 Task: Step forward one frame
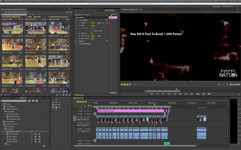(186, 94)
